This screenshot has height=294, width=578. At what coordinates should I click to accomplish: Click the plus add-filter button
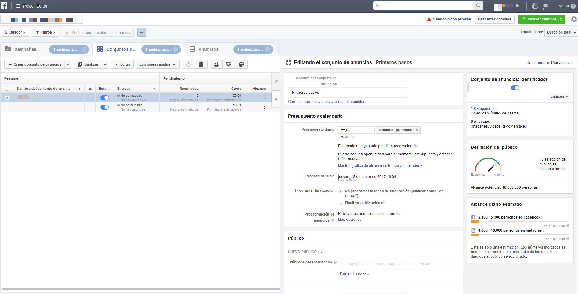click(142, 32)
